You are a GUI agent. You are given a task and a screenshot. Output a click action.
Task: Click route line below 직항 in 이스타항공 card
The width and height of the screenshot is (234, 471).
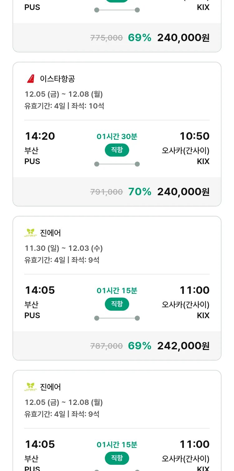coord(117,164)
